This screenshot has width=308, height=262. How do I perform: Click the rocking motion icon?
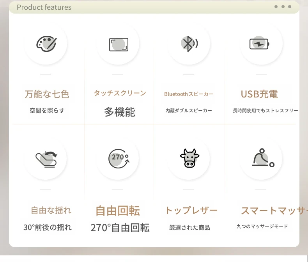[46, 159]
